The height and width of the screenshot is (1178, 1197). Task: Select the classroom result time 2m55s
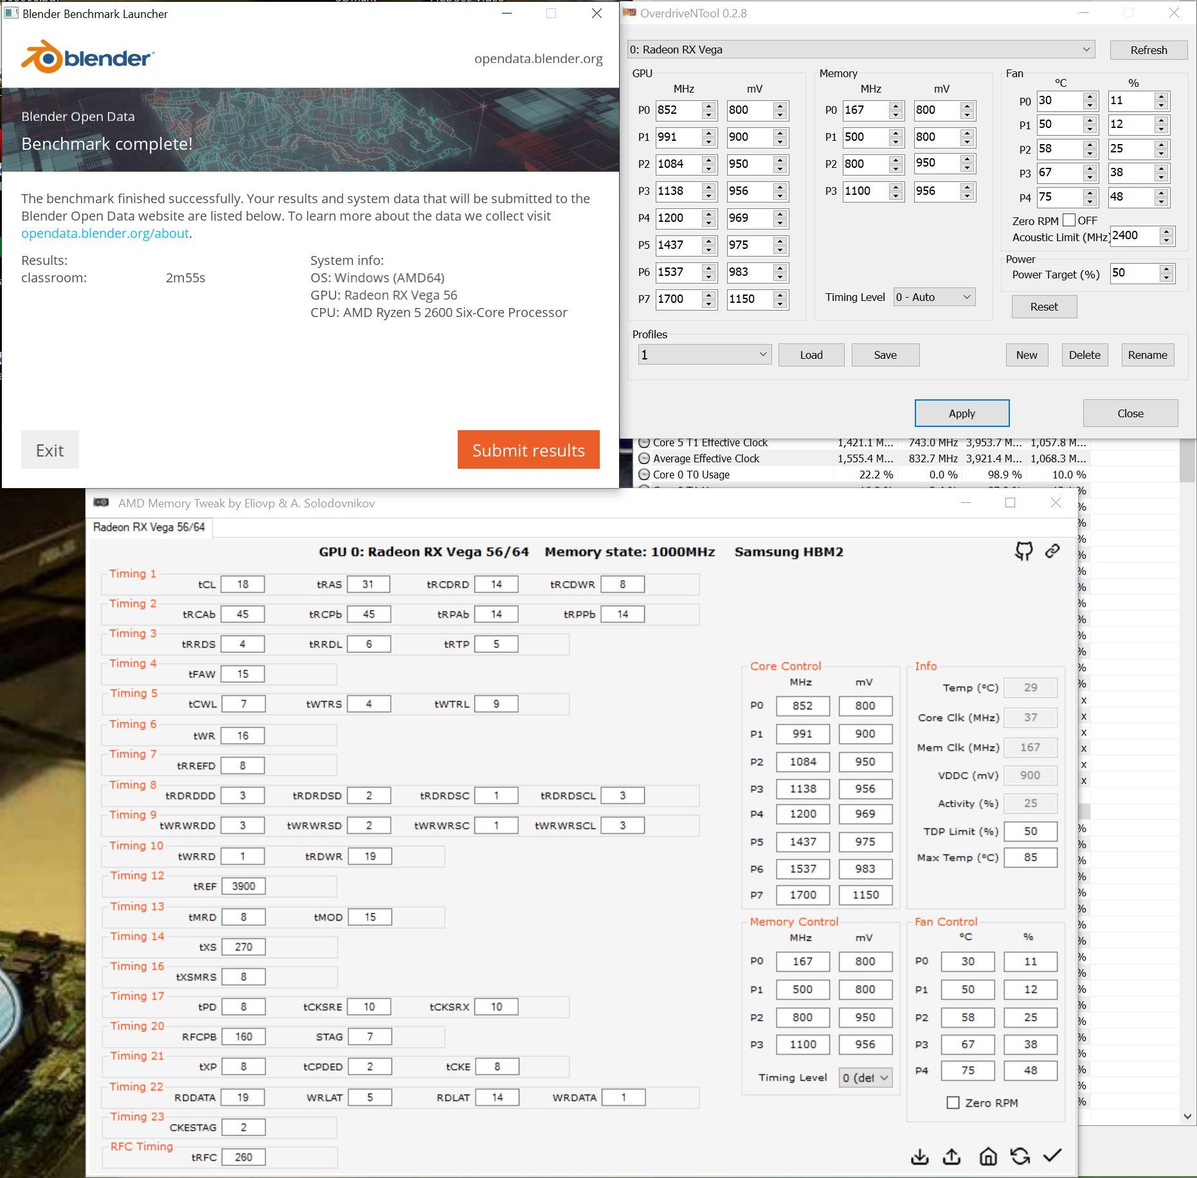click(185, 278)
